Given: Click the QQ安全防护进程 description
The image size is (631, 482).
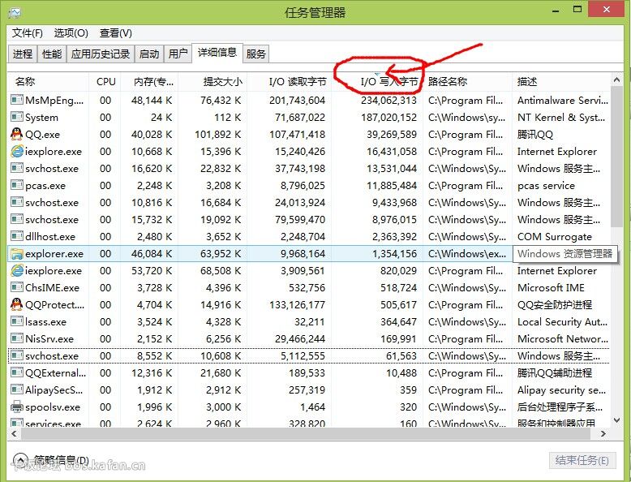Looking at the screenshot, I should [555, 305].
